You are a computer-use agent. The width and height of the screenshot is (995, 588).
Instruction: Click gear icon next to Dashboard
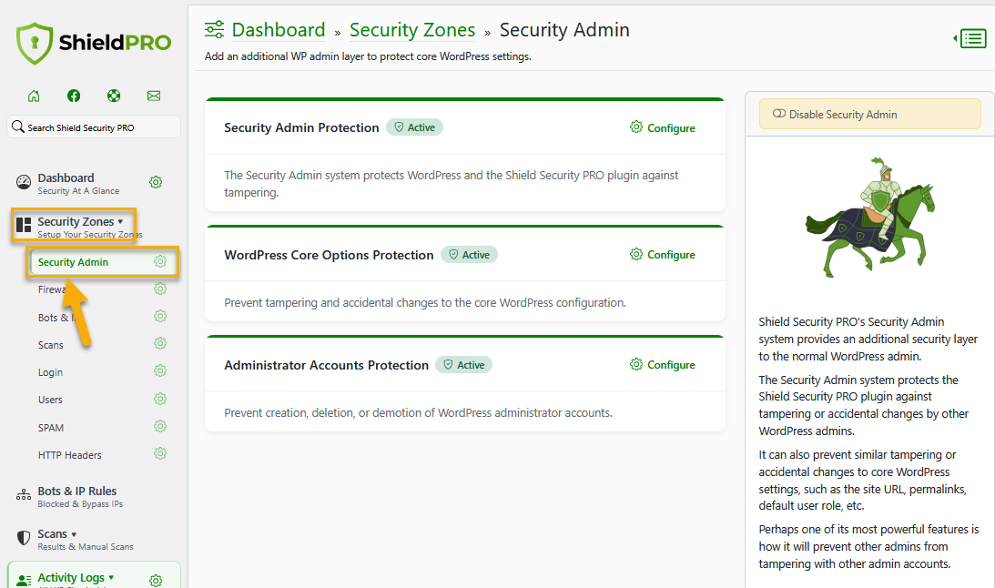tap(156, 182)
